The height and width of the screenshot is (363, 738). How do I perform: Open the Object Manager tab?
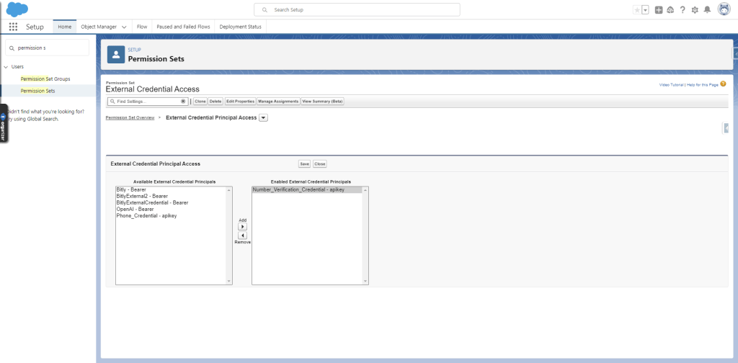click(x=99, y=27)
